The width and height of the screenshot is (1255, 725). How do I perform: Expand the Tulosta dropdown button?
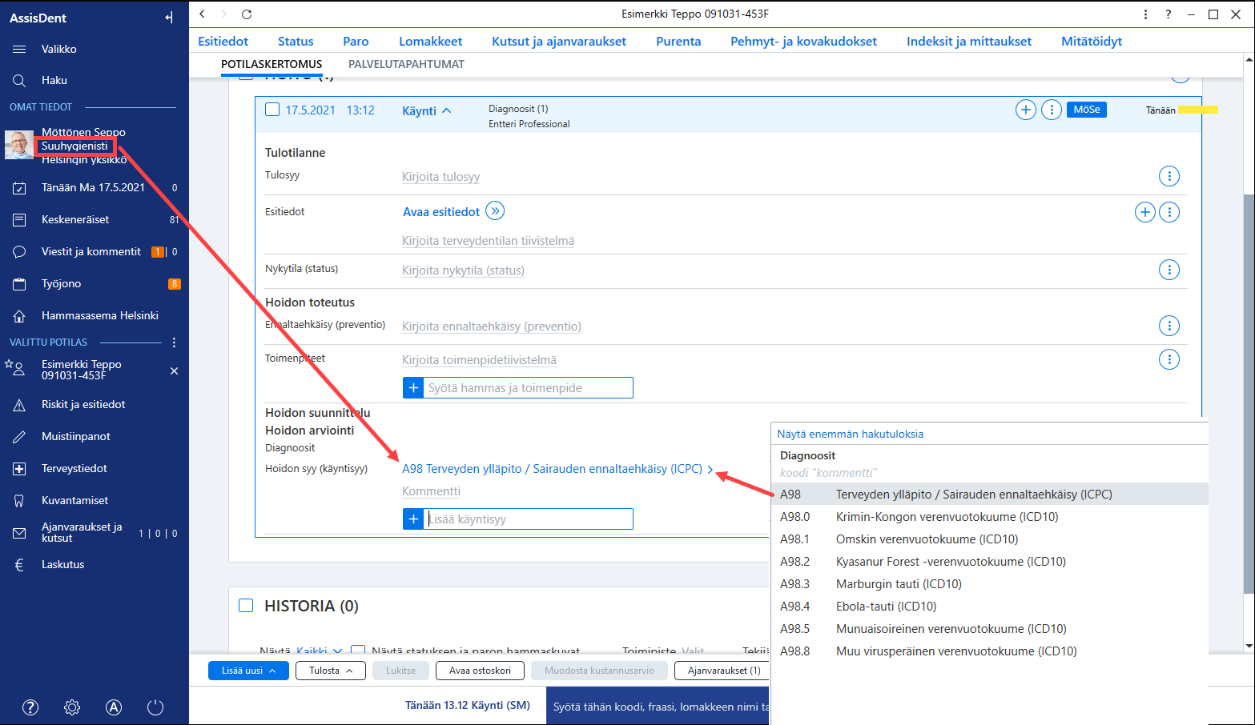point(331,671)
